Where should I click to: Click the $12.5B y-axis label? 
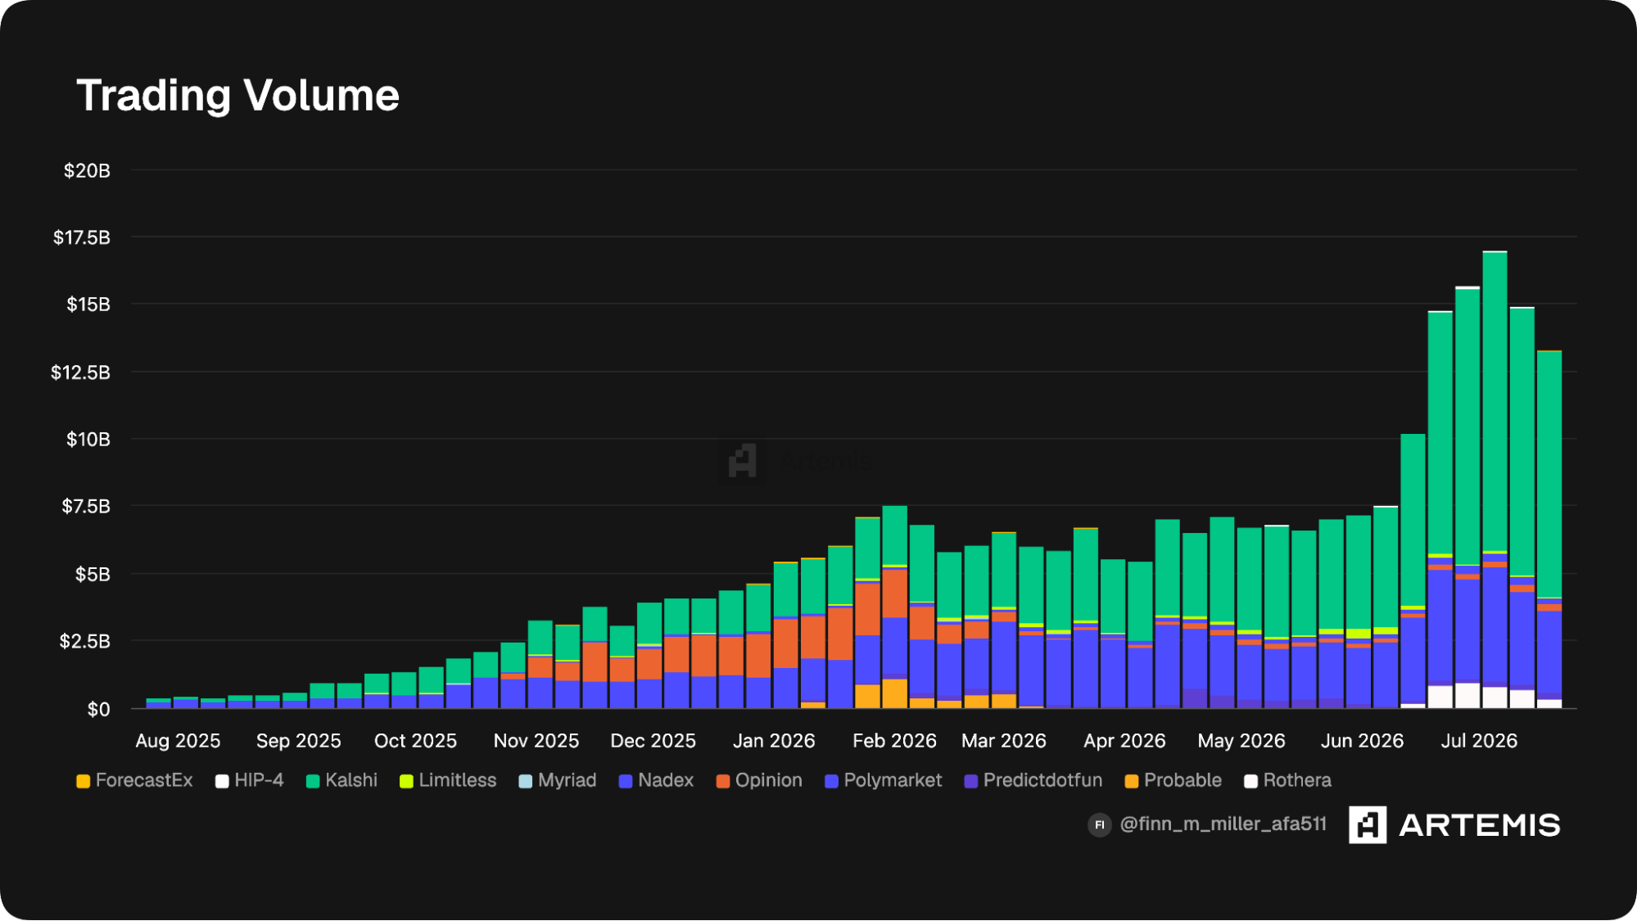pyautogui.click(x=80, y=372)
